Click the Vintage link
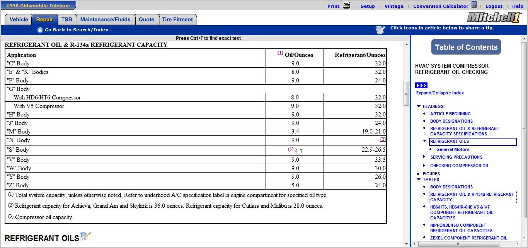 (394, 6)
